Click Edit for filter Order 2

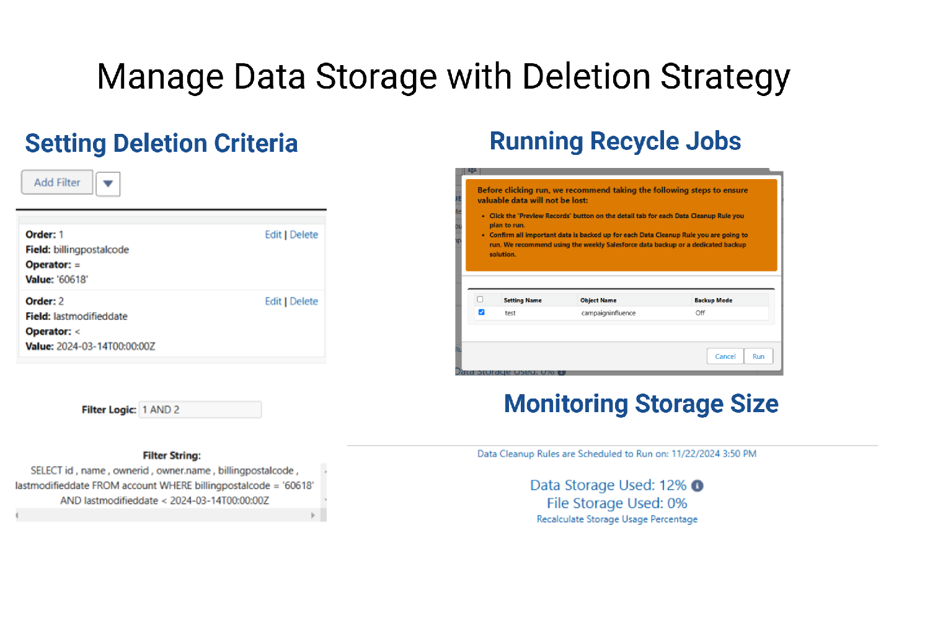coord(273,301)
